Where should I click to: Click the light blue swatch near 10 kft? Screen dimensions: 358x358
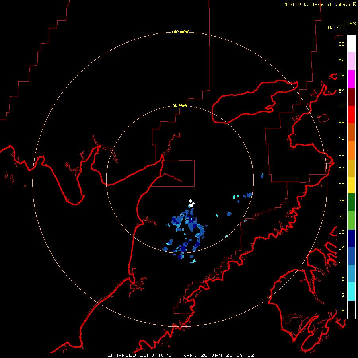(351, 274)
